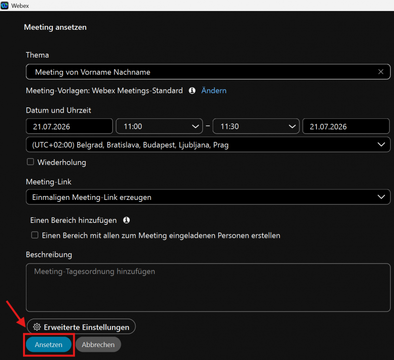Click the start date field 21.07.2026
The width and height of the screenshot is (394, 360).
(69, 127)
